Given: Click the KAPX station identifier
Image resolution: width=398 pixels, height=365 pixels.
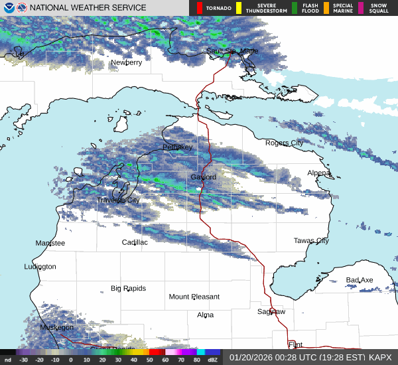Looking at the screenshot, I should click(x=381, y=357).
